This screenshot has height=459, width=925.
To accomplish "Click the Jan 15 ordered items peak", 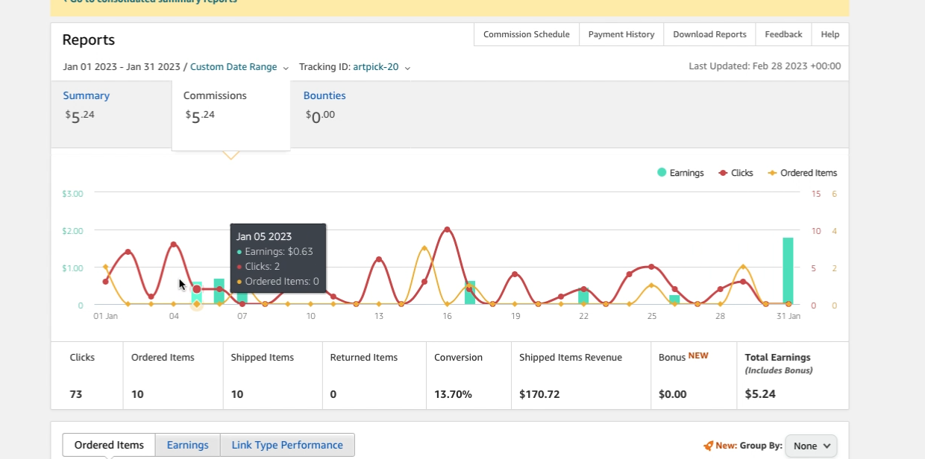I will tap(424, 248).
